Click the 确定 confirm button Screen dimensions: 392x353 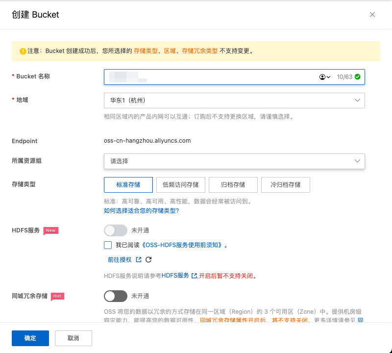[x=30, y=338]
